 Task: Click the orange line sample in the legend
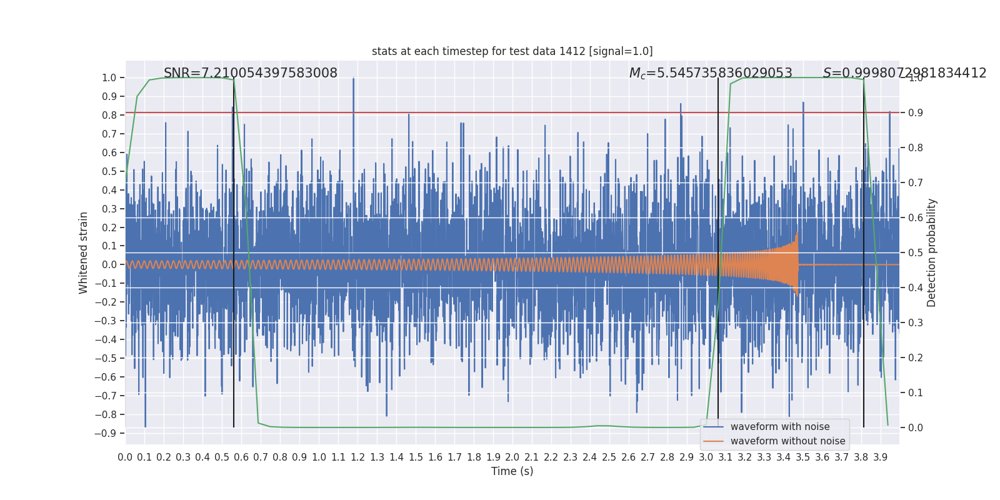tap(713, 441)
